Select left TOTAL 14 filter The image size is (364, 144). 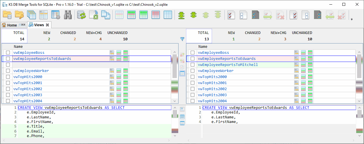click(x=14, y=36)
